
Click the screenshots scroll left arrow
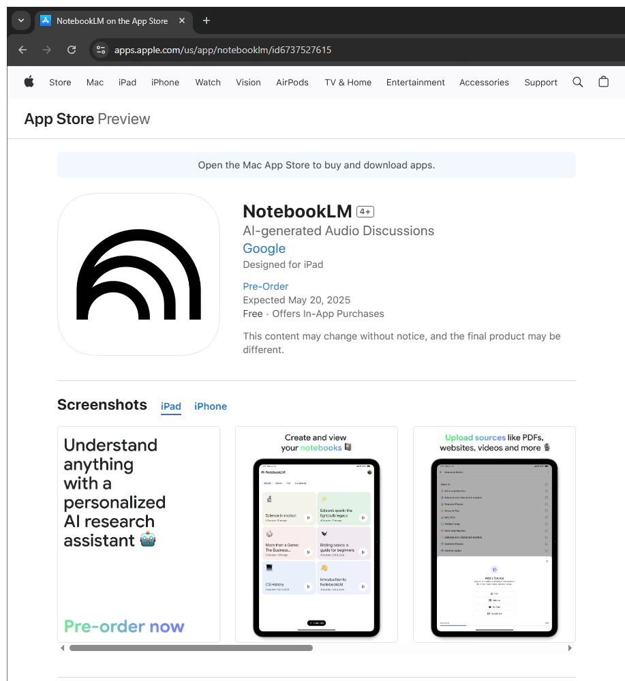click(63, 648)
